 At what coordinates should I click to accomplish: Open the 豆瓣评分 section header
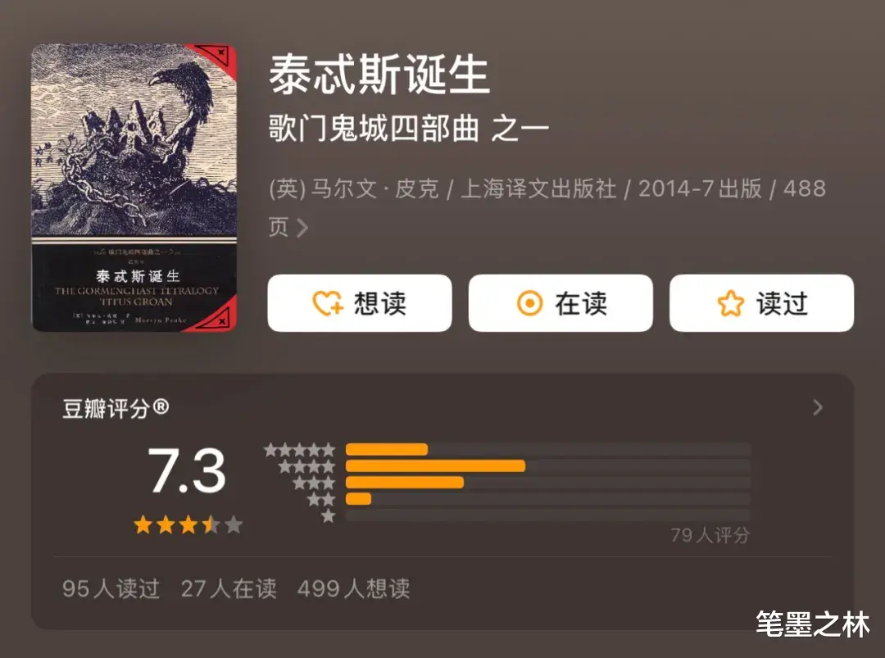(x=116, y=408)
